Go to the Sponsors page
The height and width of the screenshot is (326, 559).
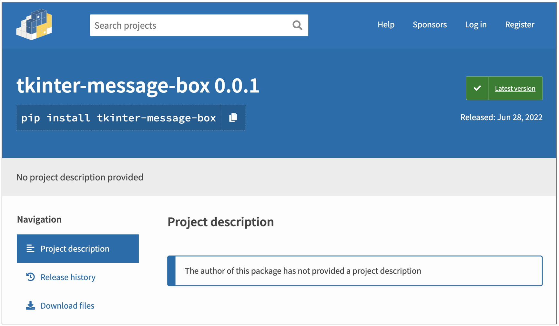click(x=430, y=25)
